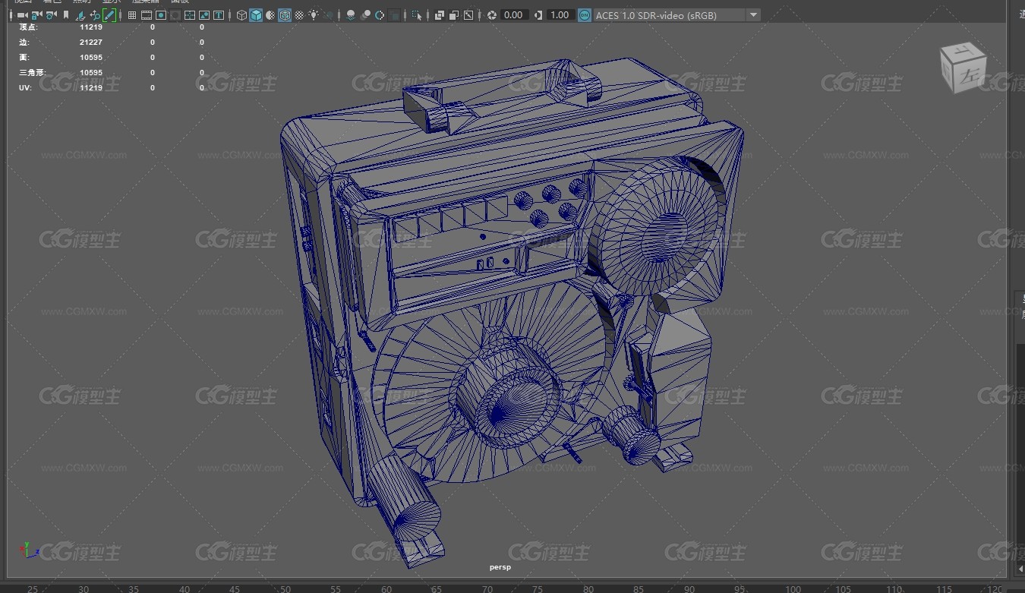Click the persp camera label
The height and width of the screenshot is (593, 1025).
point(500,567)
